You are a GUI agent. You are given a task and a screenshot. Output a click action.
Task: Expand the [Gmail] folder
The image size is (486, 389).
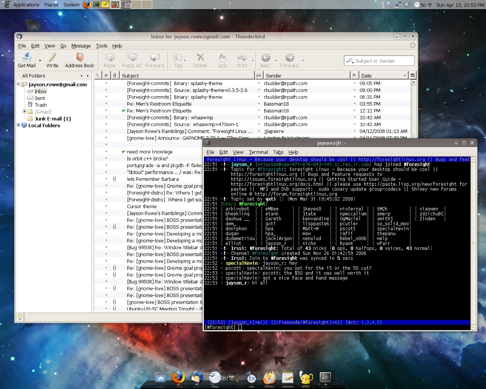tap(24, 111)
